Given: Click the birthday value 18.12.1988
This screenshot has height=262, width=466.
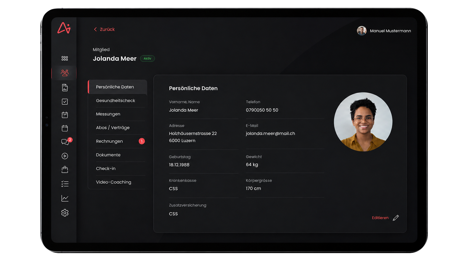Looking at the screenshot, I should coord(179,165).
